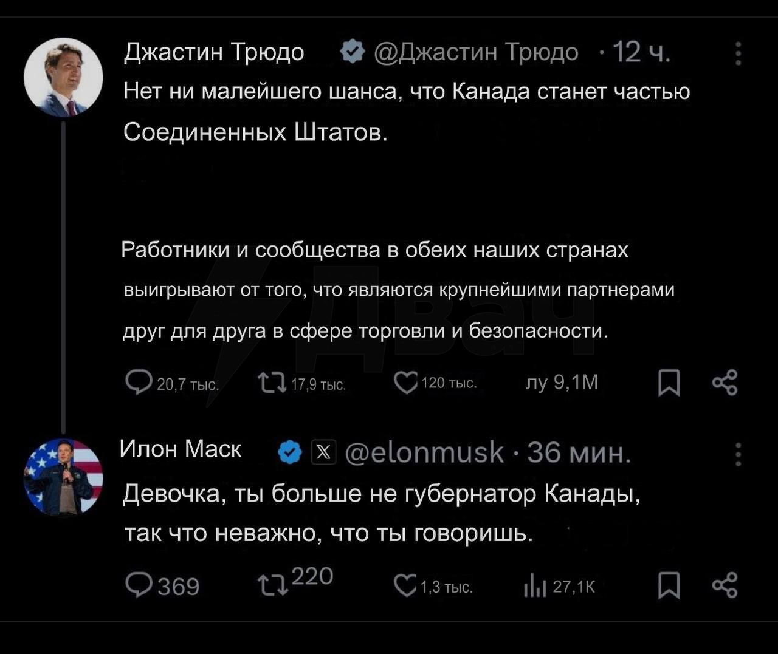Click the 12 ч. timestamp on first tweet
Viewport: 778px width, 654px height.
[x=641, y=52]
